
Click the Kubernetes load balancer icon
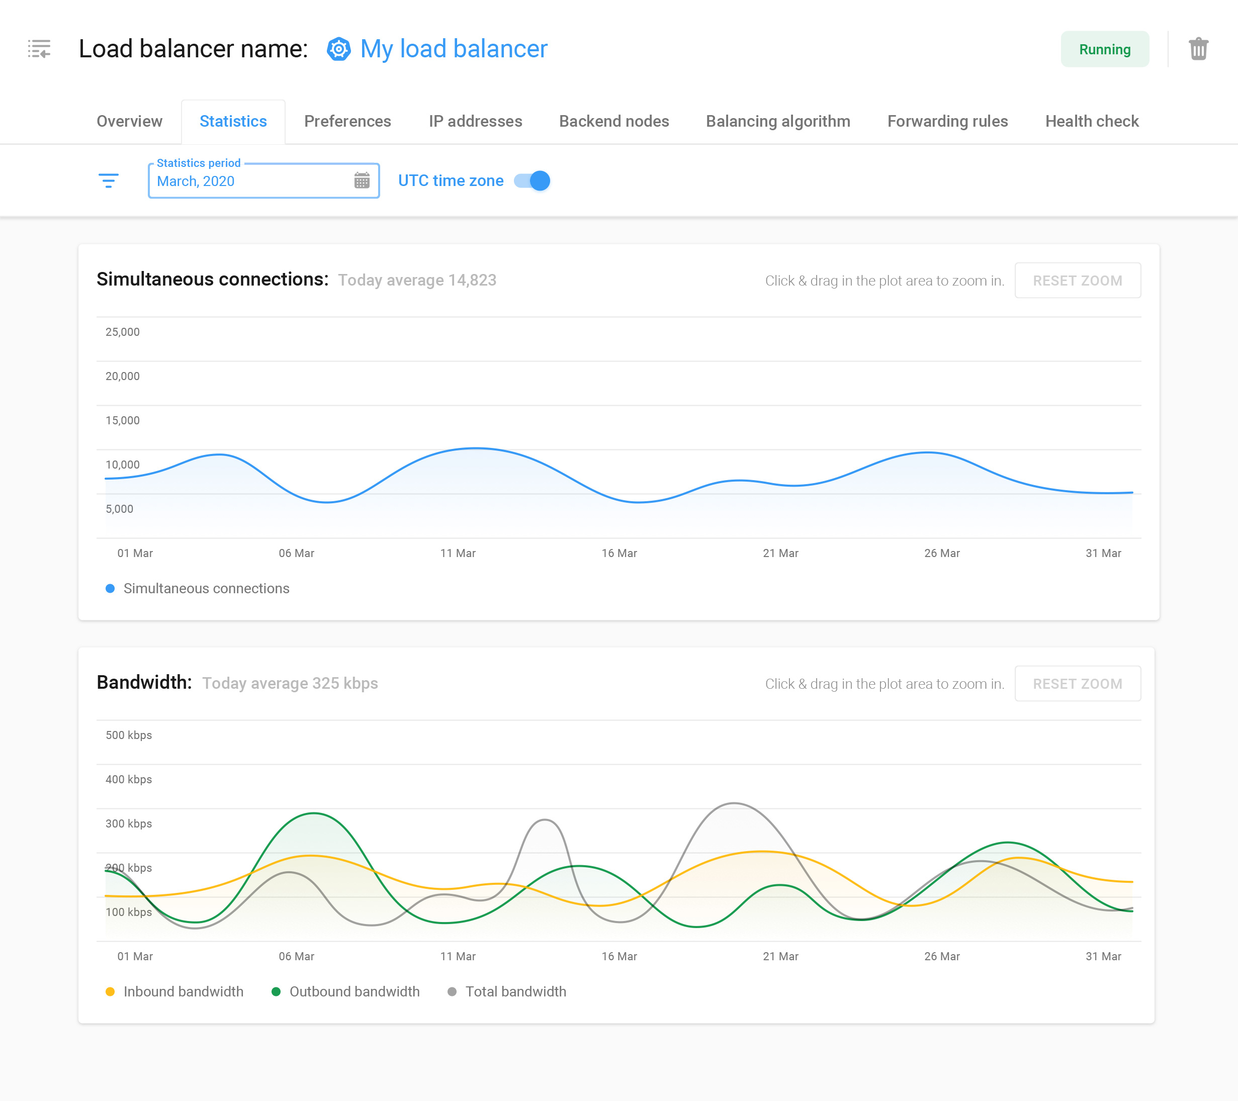[338, 49]
